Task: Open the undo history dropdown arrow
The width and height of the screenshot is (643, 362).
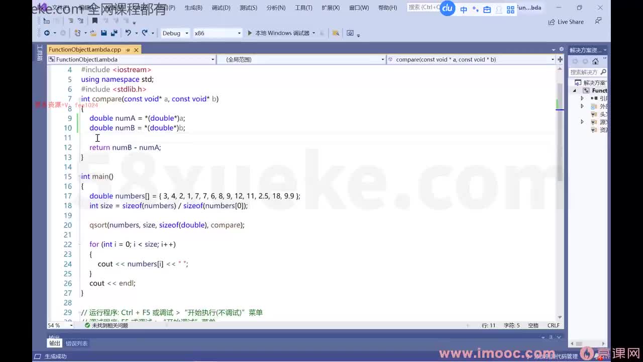Action: click(x=136, y=33)
